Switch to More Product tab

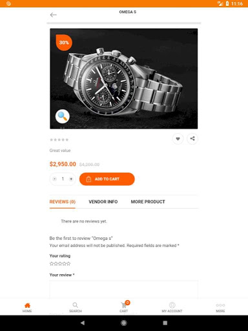pyautogui.click(x=148, y=202)
